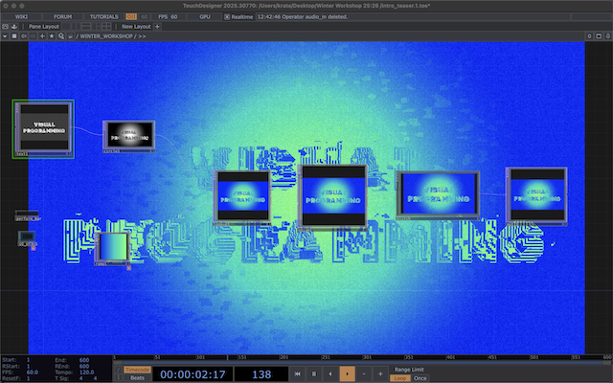Select Once range limit mode
Image resolution: width=613 pixels, height=383 pixels.
pyautogui.click(x=420, y=377)
